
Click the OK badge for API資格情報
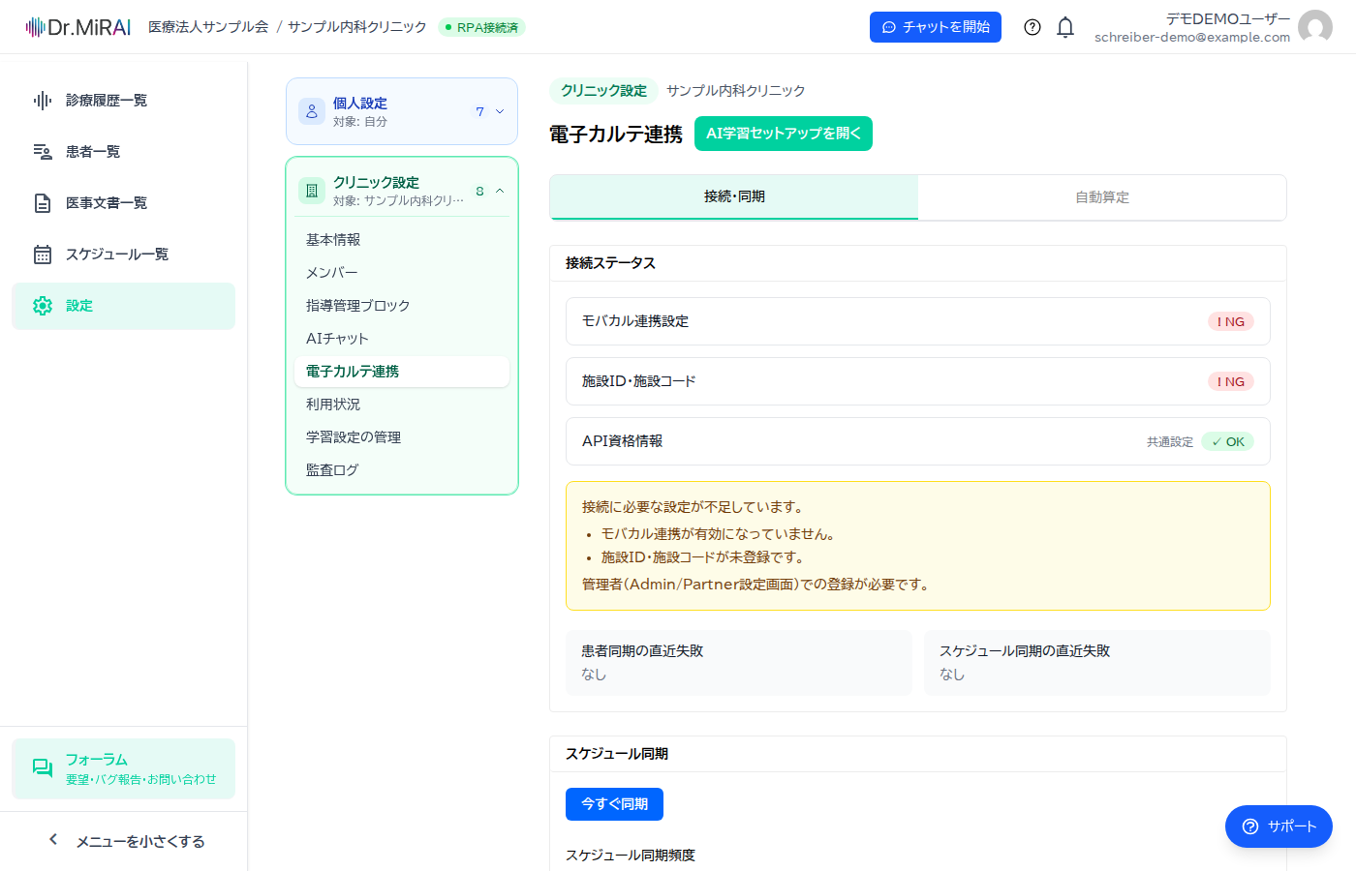click(1228, 441)
